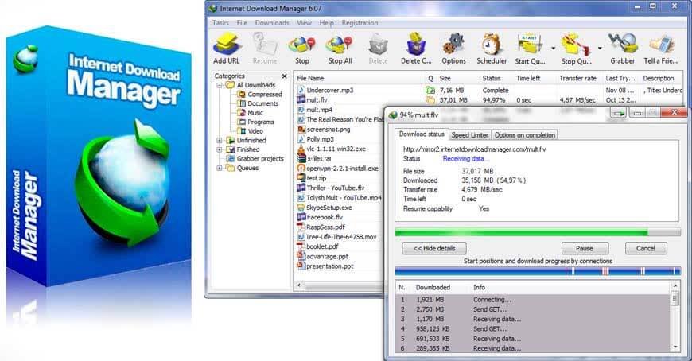Click the Delete Completed toolbar icon
This screenshot has width=692, height=361.
click(416, 45)
